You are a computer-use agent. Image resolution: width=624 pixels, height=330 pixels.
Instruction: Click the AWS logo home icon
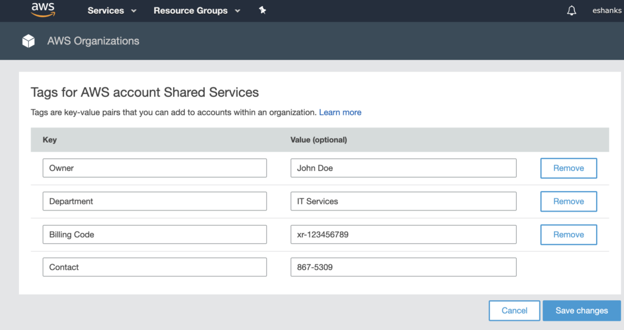43,10
